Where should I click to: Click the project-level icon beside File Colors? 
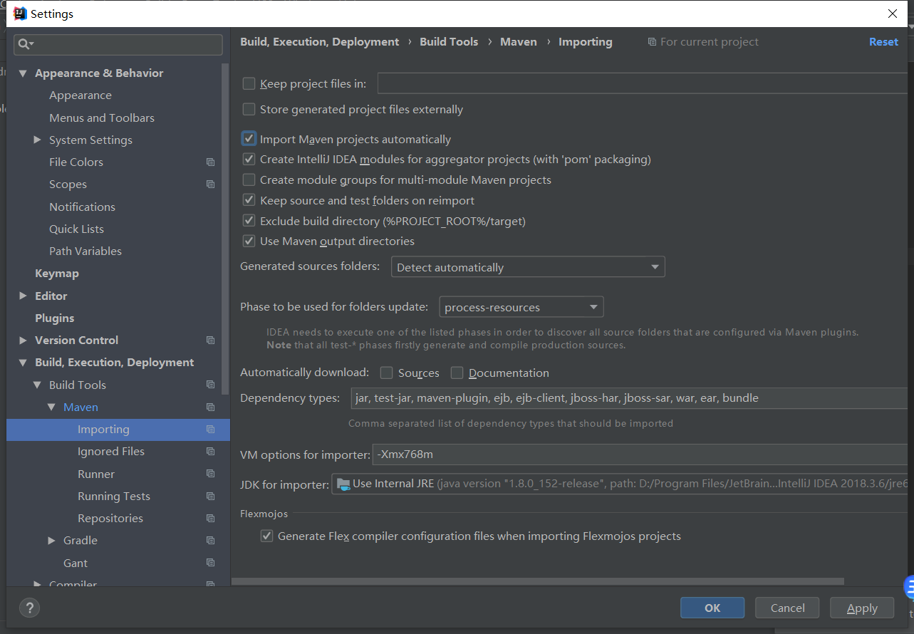click(x=210, y=162)
